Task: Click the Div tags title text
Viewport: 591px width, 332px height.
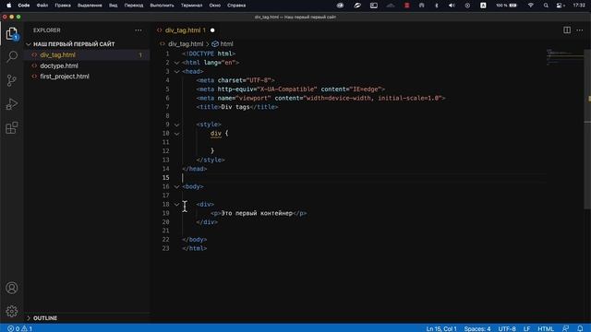Action: pos(235,107)
